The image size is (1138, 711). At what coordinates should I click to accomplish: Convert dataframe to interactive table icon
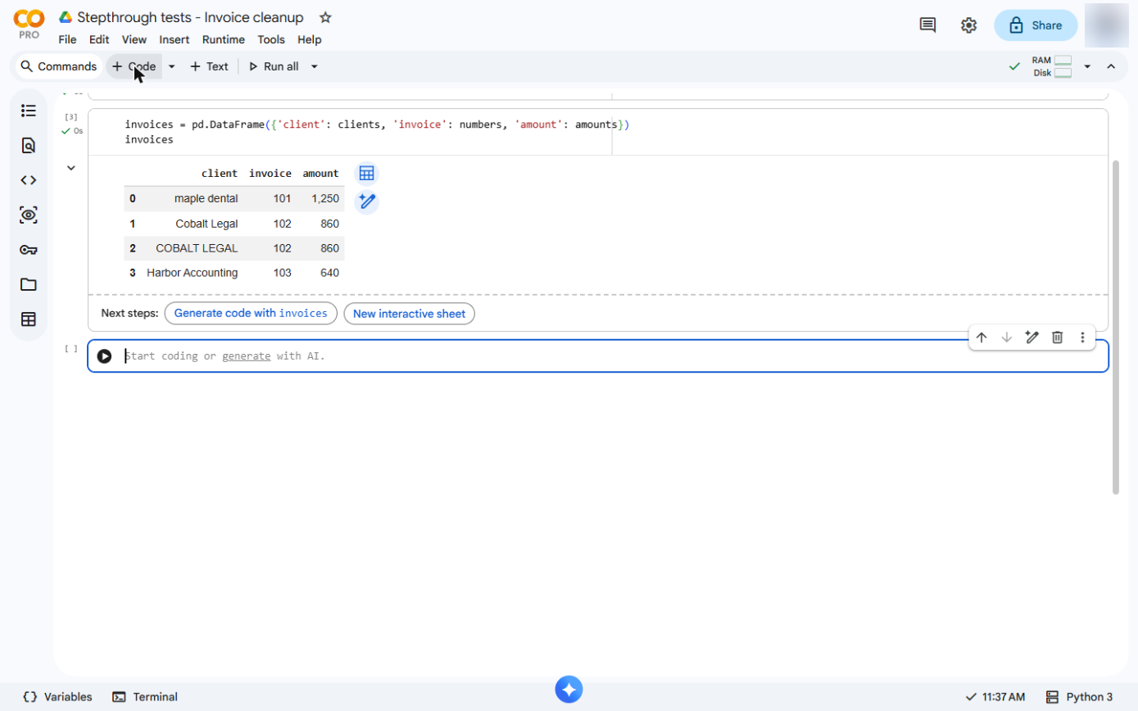(x=366, y=174)
